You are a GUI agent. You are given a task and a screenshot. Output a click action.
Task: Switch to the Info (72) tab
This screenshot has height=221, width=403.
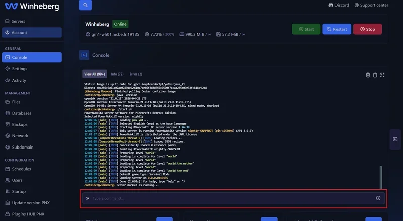click(x=117, y=74)
